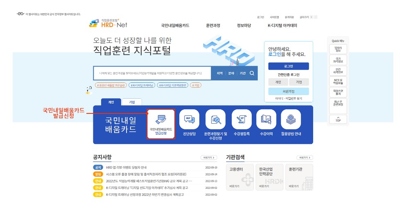Open 훈련과정찾기 및 수강신청 icon
Viewport: 404px width, 206px height.
coord(216,119)
